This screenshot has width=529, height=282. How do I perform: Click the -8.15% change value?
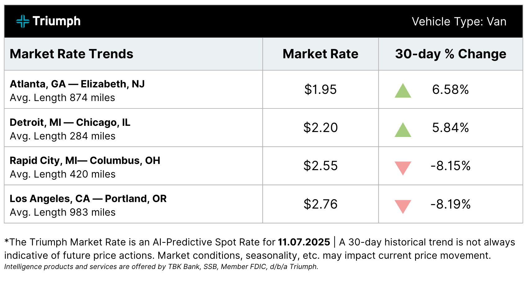coord(450,166)
